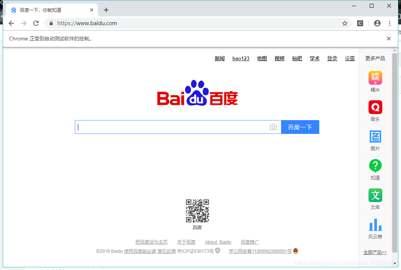Open the Chrome extension icon labeled C

[360, 24]
